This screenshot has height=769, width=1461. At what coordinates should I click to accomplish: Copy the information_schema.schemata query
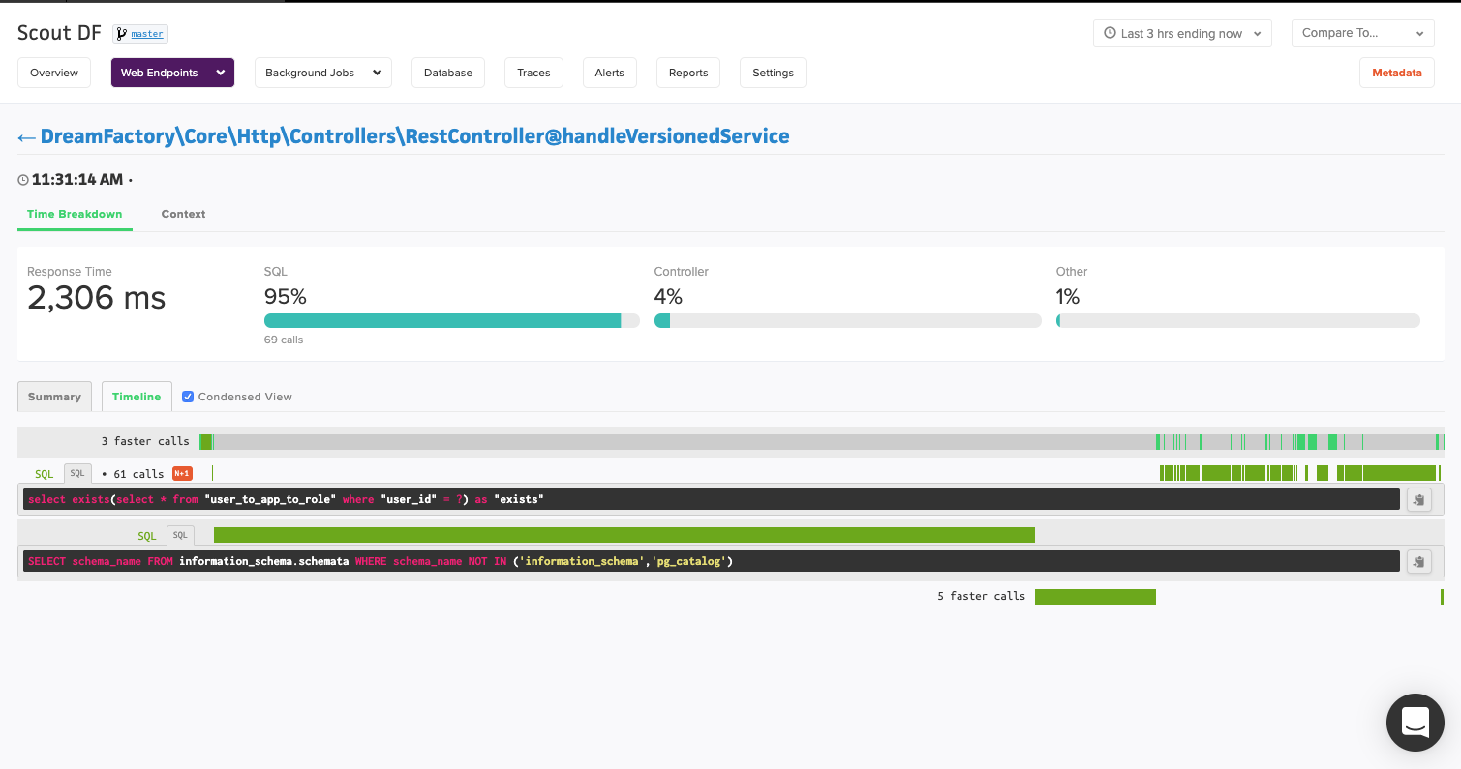[x=1418, y=561]
